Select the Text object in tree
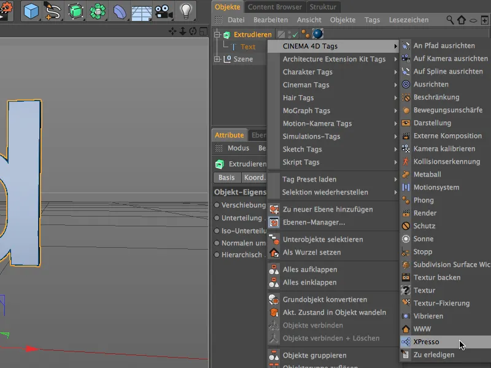491x368 pixels. (x=248, y=47)
